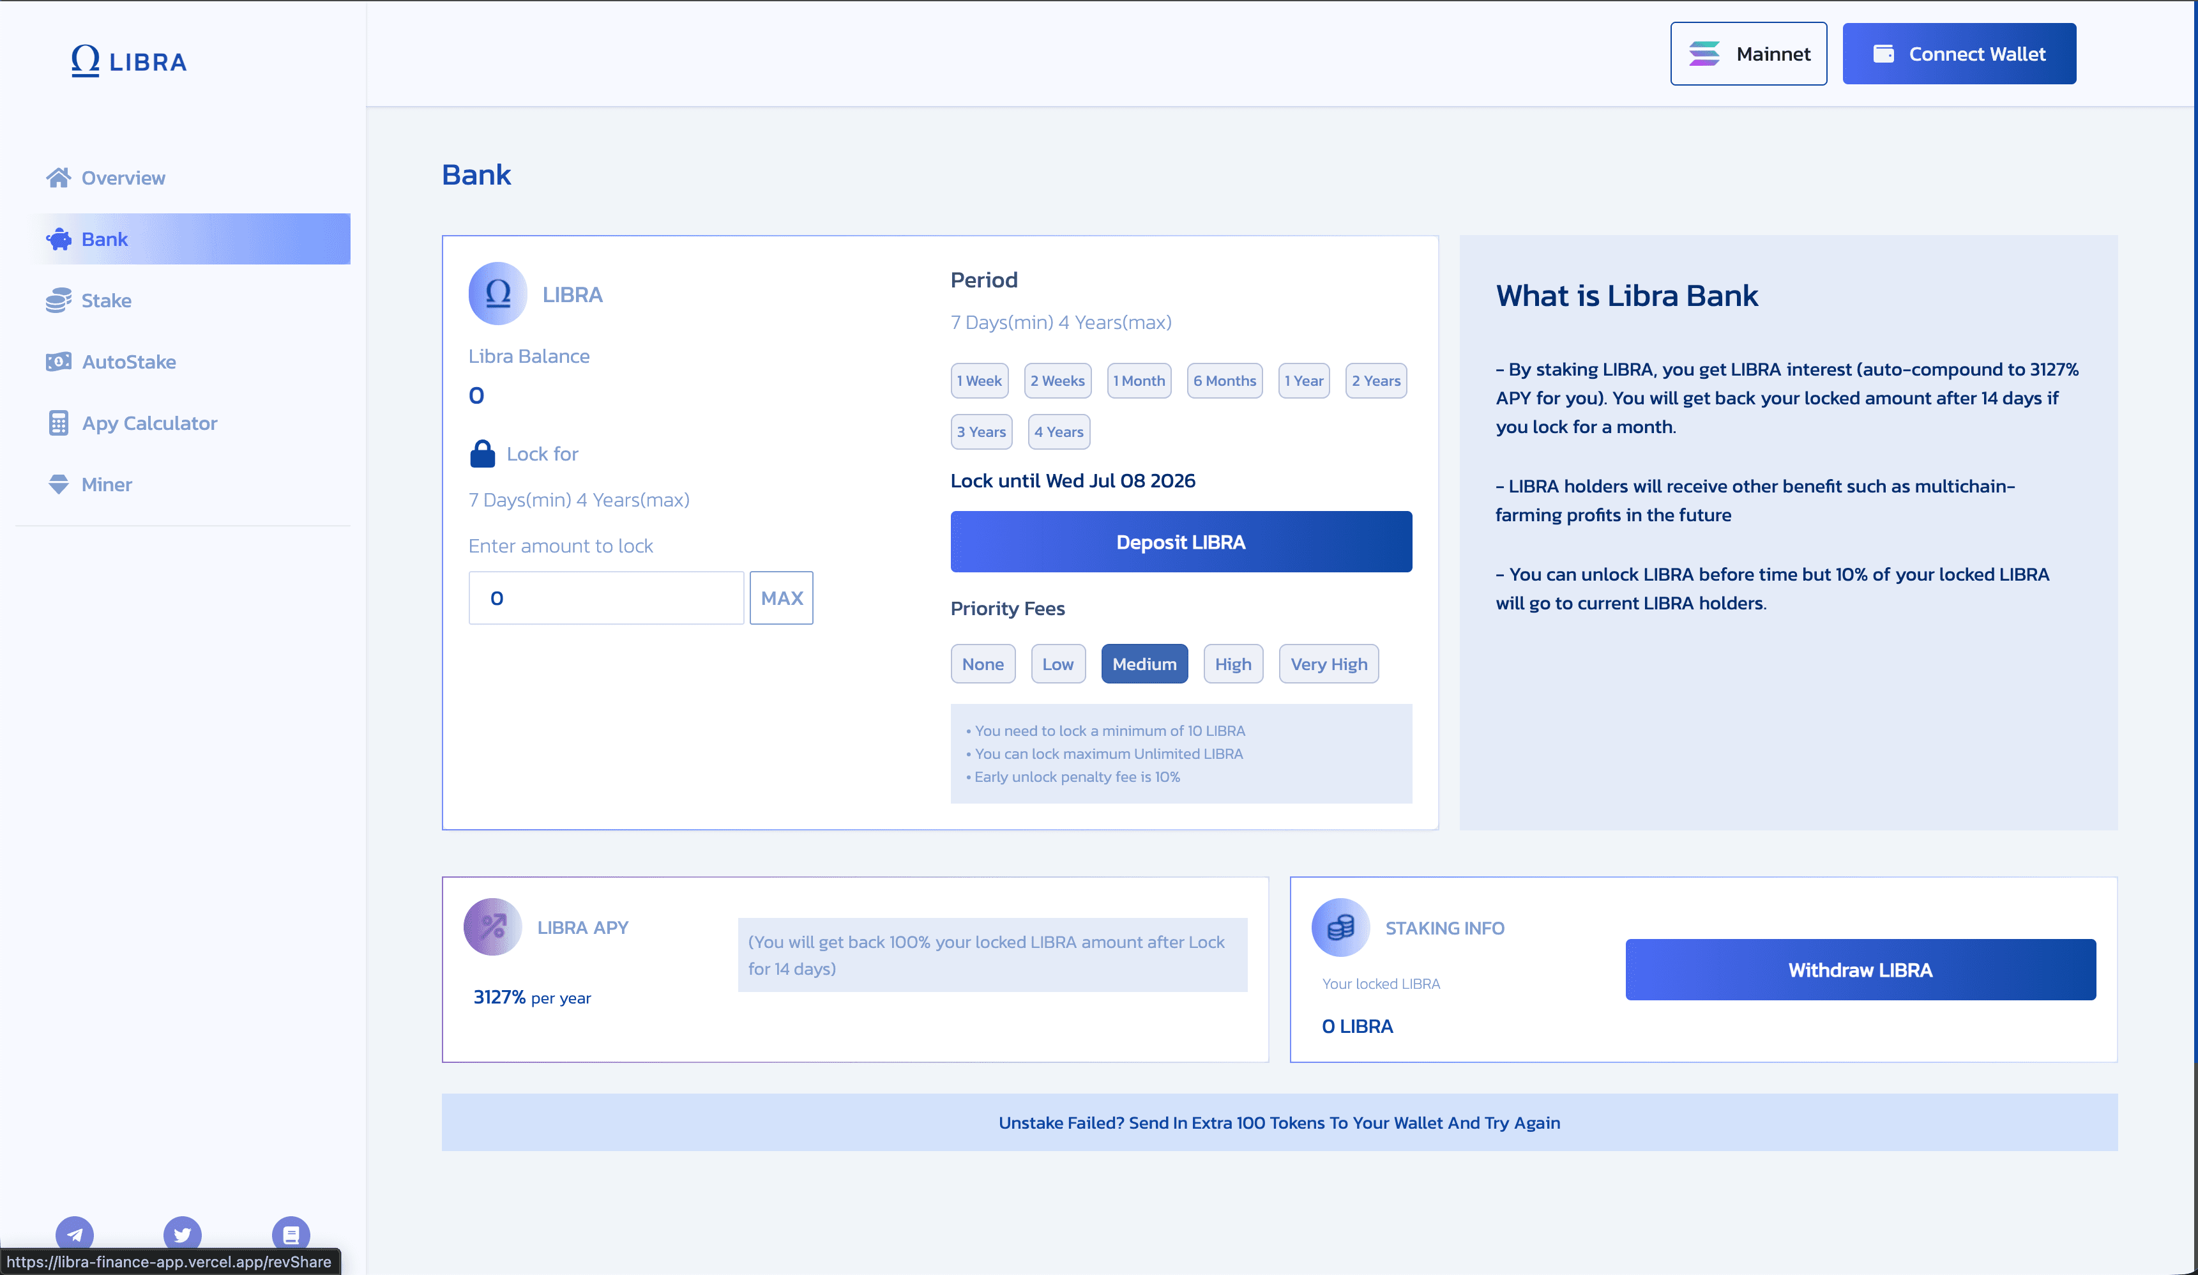Click 'Lock until Wed Jul 08 2026' text
The width and height of the screenshot is (2198, 1275).
pyautogui.click(x=1073, y=481)
